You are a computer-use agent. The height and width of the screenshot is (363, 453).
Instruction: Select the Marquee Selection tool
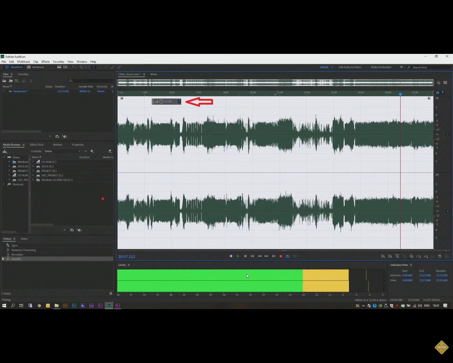(x=100, y=67)
